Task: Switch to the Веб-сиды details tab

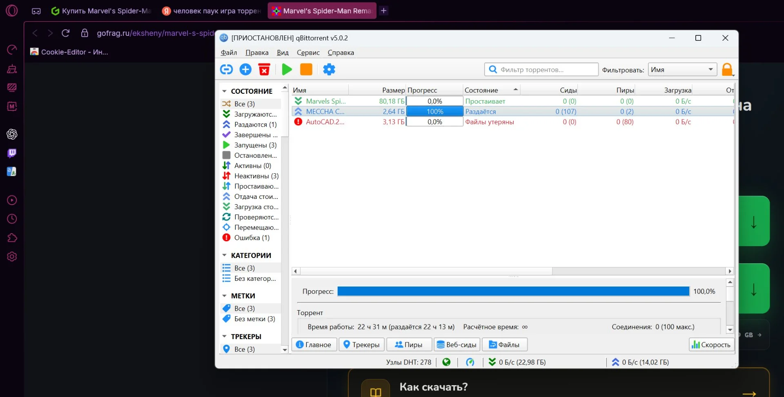Action: click(x=457, y=345)
